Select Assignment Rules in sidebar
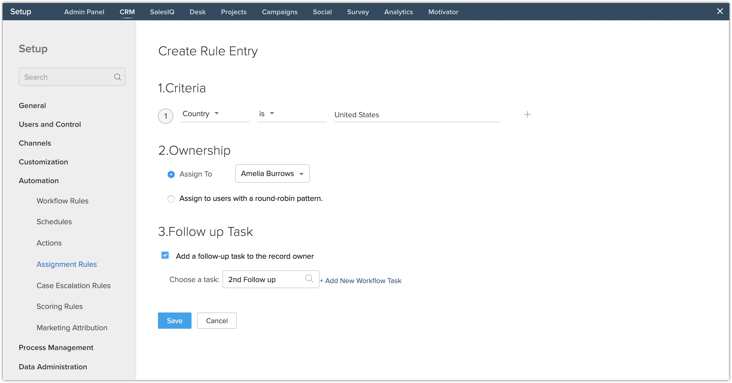The width and height of the screenshot is (732, 383). (67, 264)
